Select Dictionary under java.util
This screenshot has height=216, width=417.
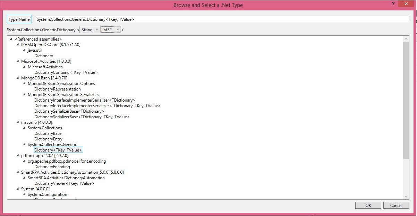point(44,56)
